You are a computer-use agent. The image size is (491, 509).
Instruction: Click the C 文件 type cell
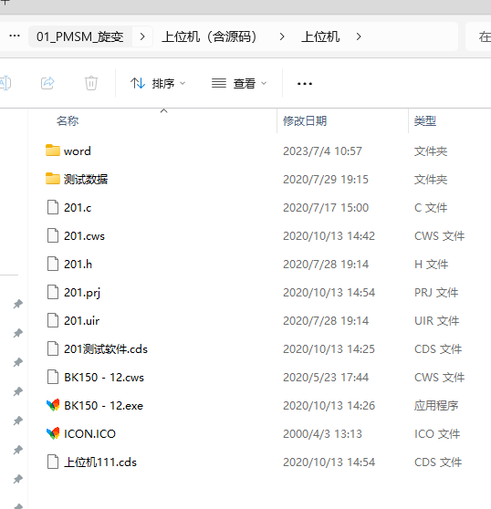click(431, 207)
